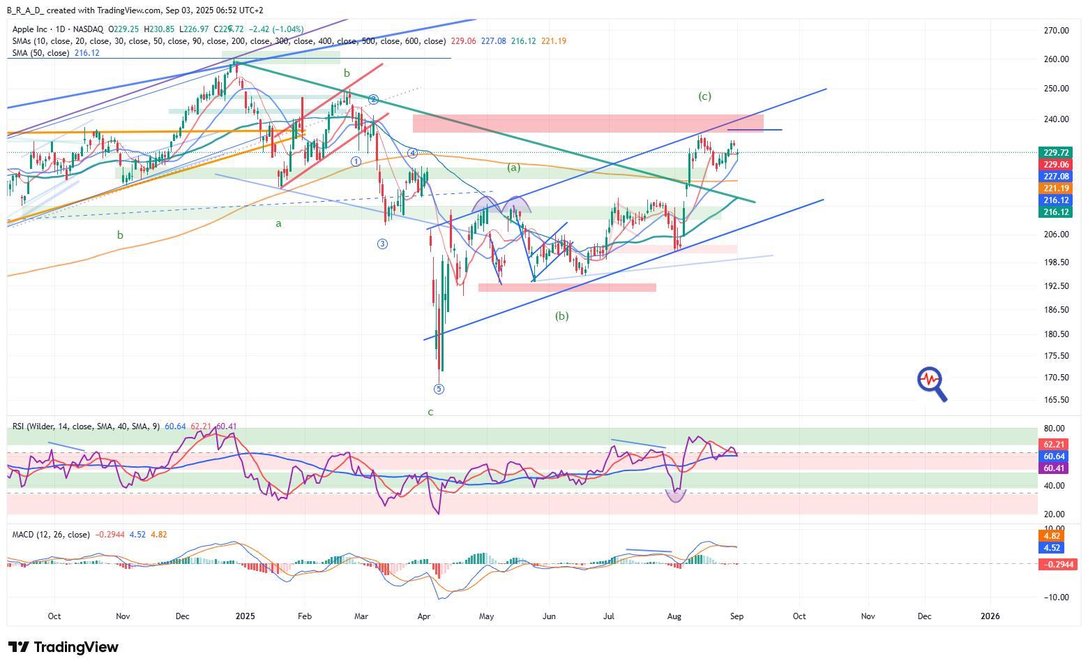Click the green (b) wave label
Screen dimensions: 1088x668
coord(561,316)
